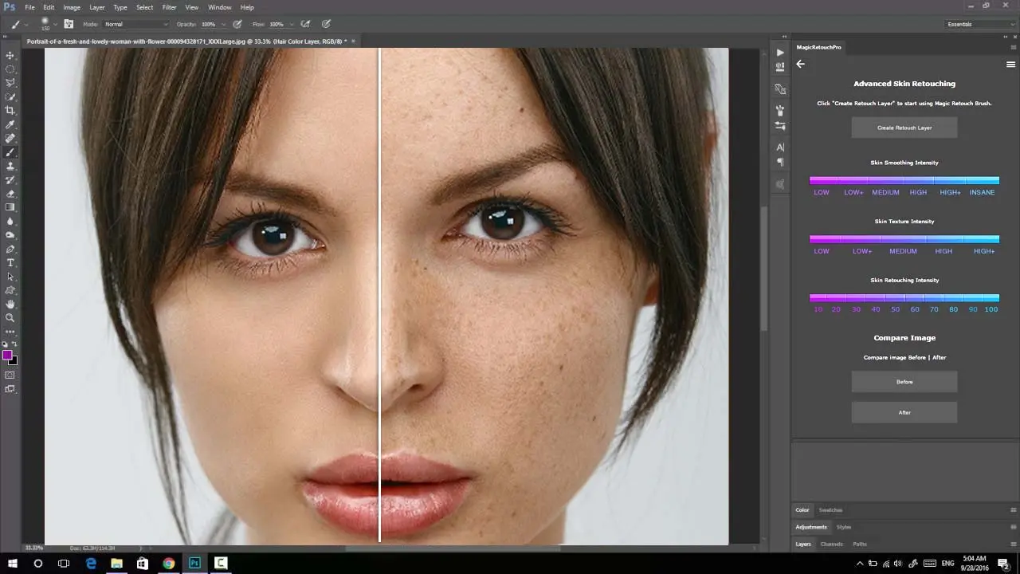The height and width of the screenshot is (574, 1020).
Task: Select the History Brush tool
Action: (x=10, y=179)
